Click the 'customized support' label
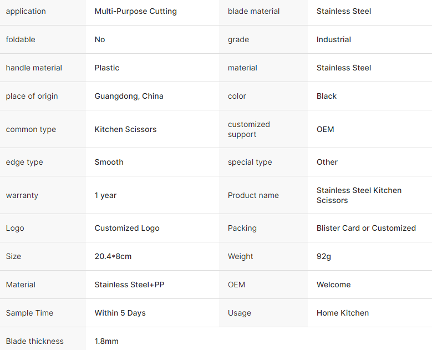Screen dimensions: 432x350 coord(248,129)
